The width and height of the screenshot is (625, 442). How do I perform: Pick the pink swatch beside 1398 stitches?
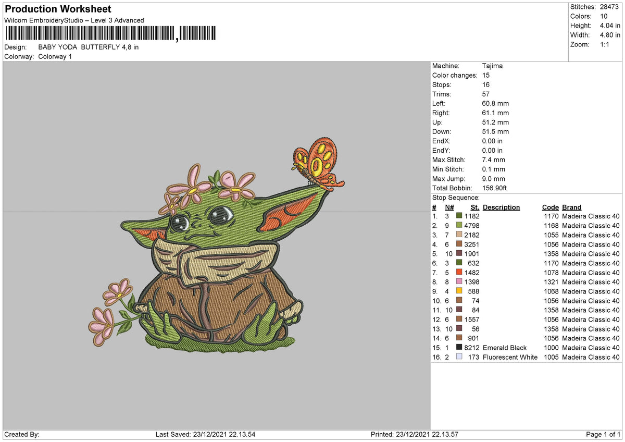click(x=459, y=282)
